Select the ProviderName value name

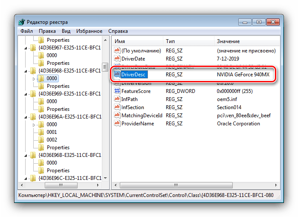click(x=138, y=124)
